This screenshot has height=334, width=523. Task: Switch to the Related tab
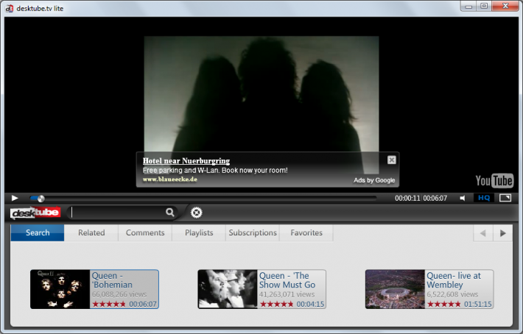(91, 232)
